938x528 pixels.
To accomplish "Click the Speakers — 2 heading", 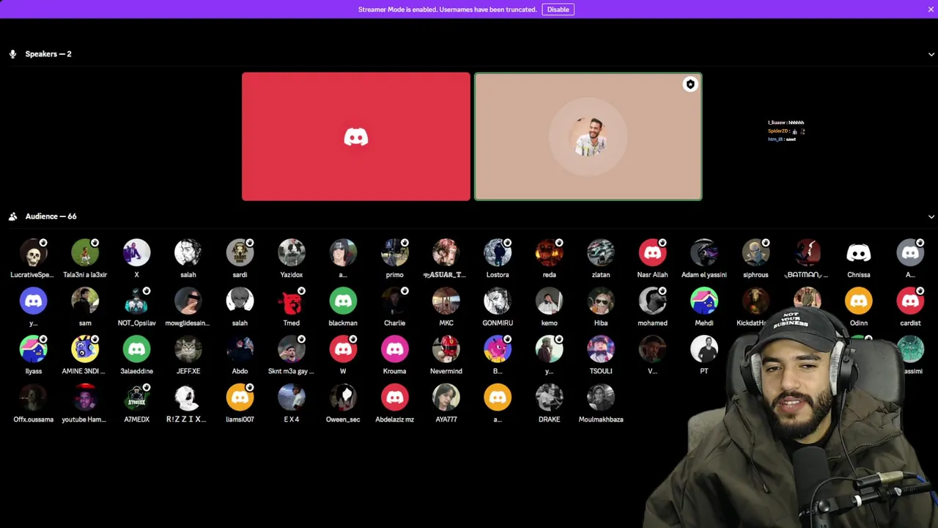I will coord(48,54).
